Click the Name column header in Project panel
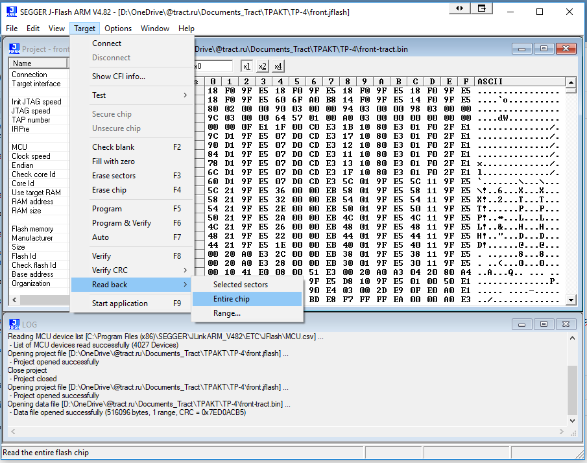Image resolution: width=587 pixels, height=463 pixels. [x=38, y=64]
